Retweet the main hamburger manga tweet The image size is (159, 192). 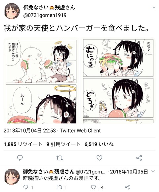click(x=60, y=158)
